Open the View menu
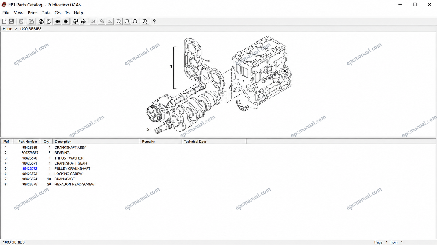437x245 pixels. [x=18, y=13]
